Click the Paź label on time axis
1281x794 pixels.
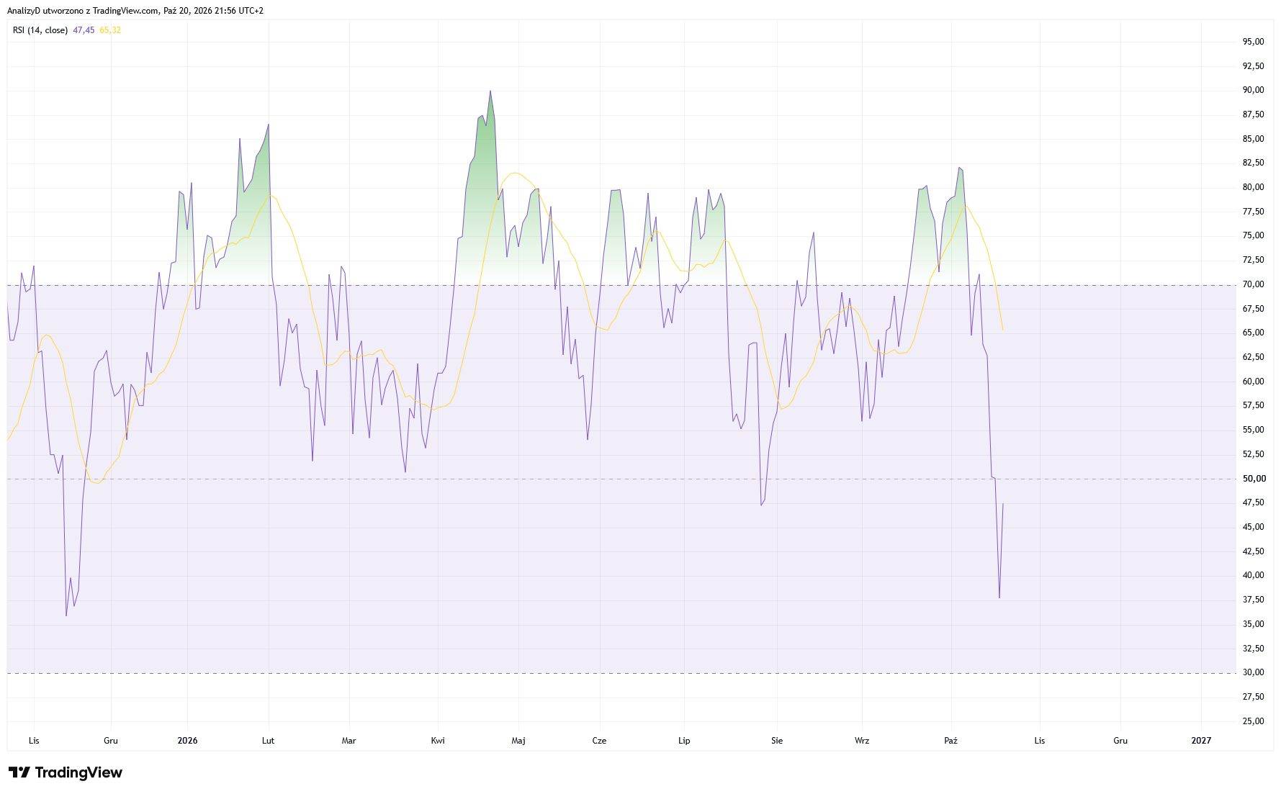[x=950, y=741]
